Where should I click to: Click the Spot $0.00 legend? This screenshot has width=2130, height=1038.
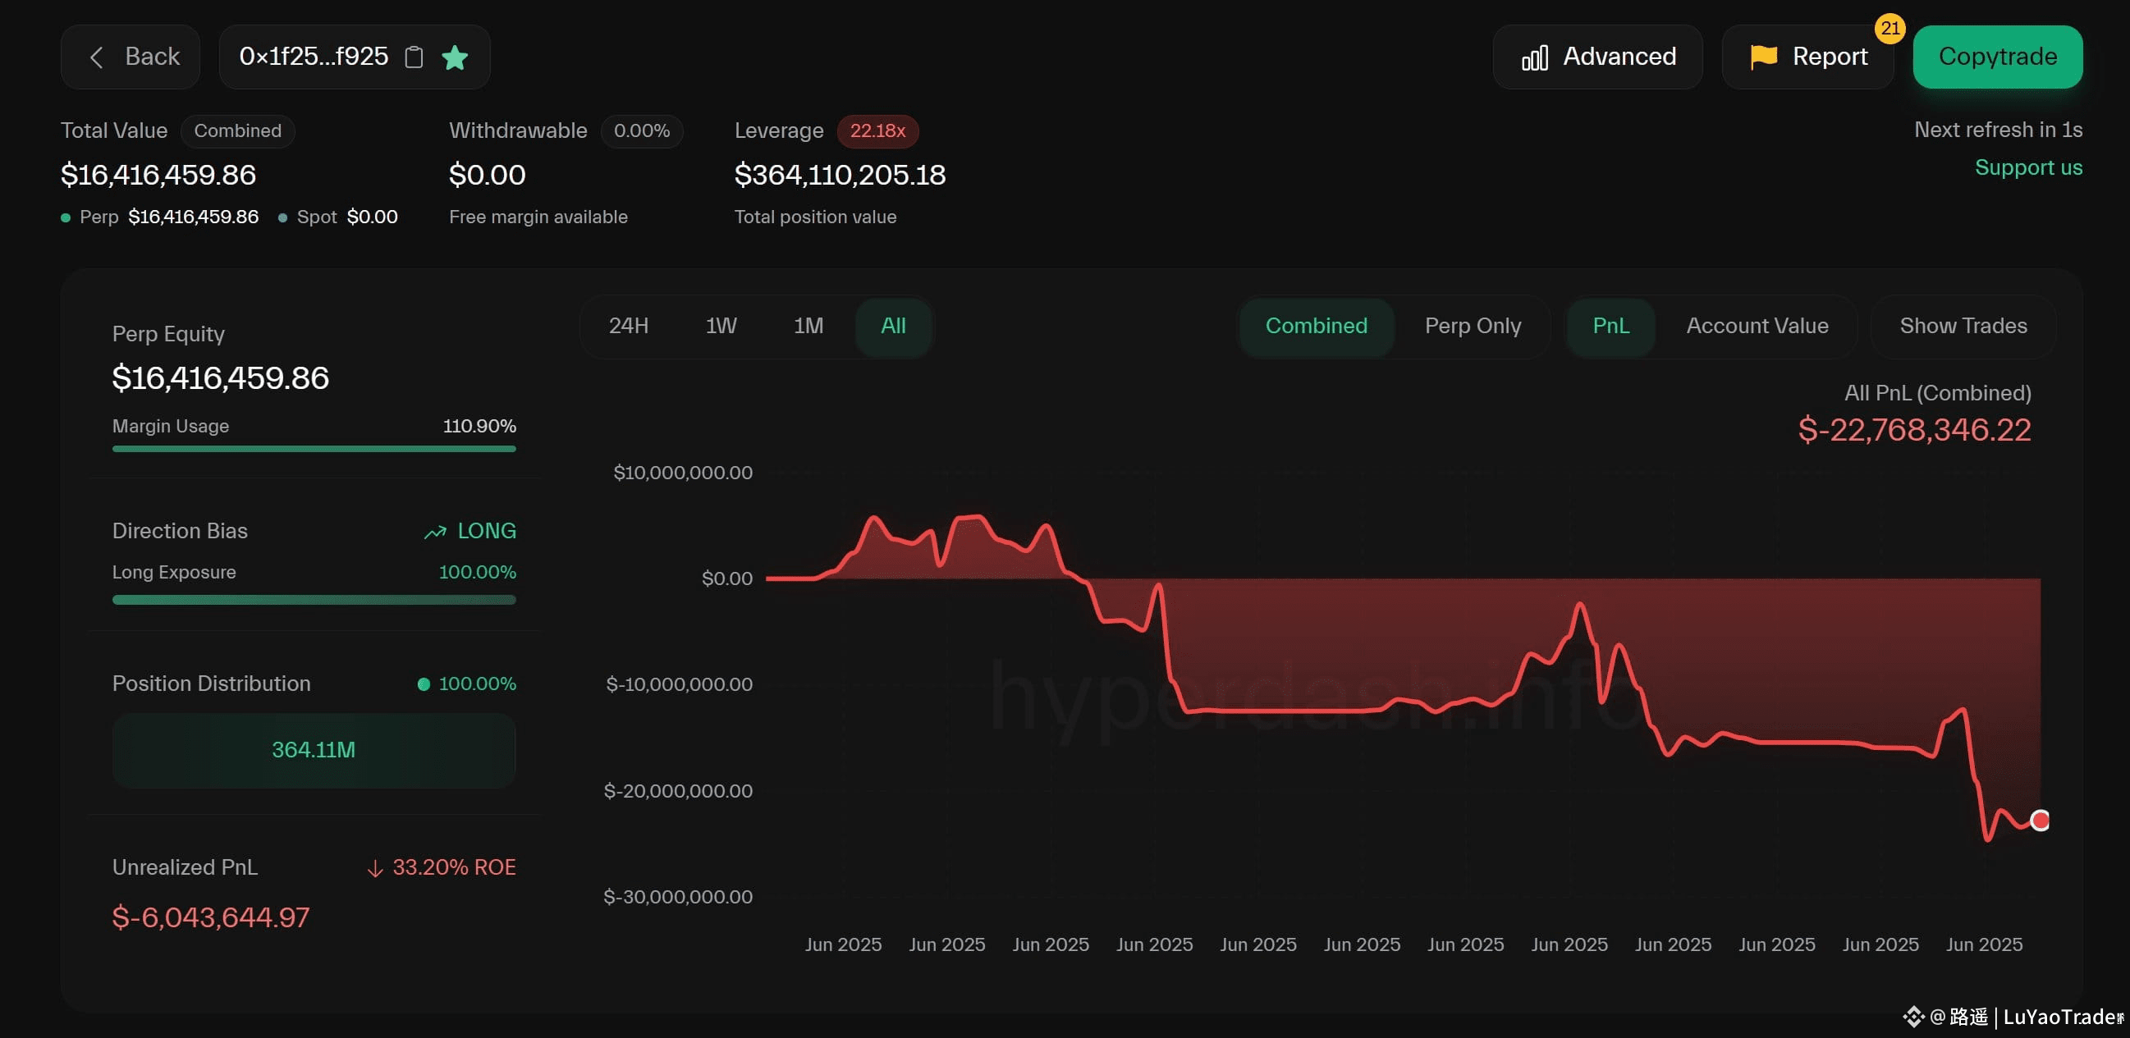tap(338, 217)
